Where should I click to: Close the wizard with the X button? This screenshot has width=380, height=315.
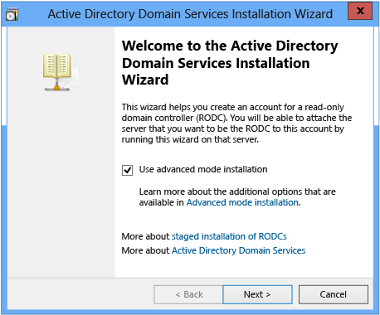coord(360,11)
